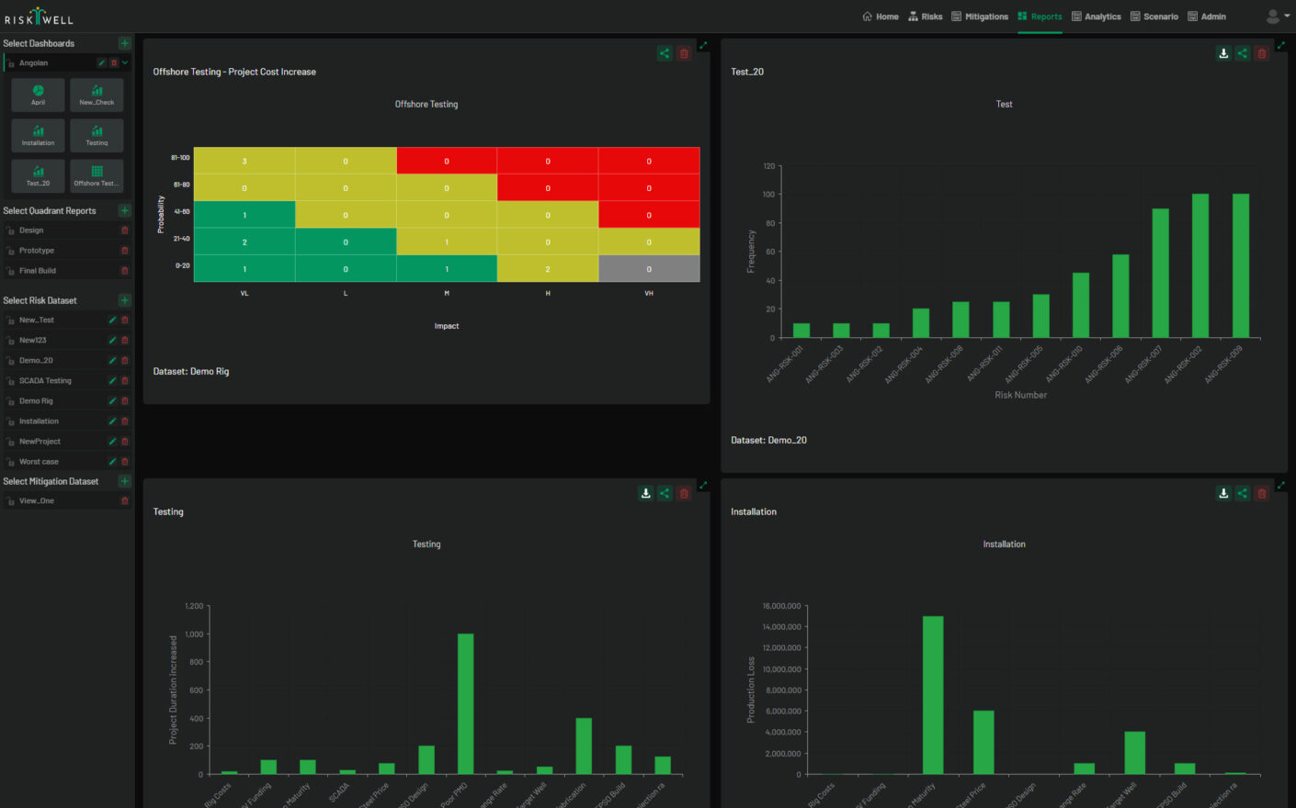Open the Reports tab

coord(1040,17)
